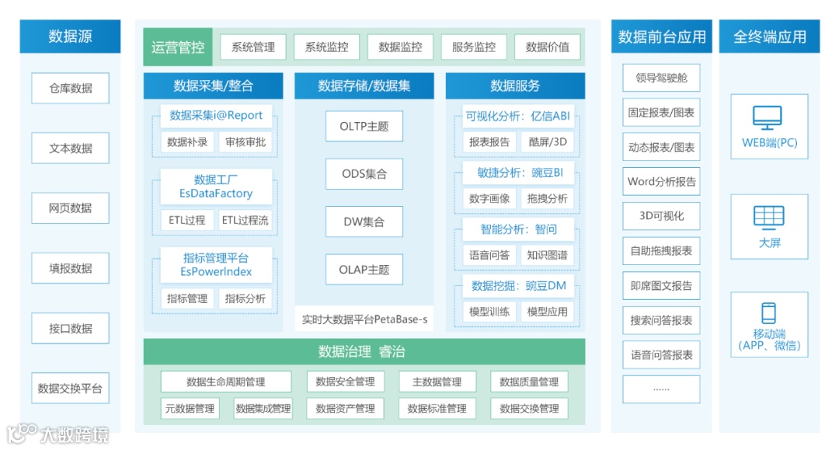Open the Word分析报告 item

coord(661,181)
